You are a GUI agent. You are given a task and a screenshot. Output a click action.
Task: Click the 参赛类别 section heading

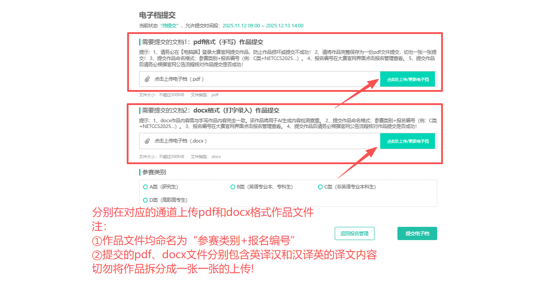[x=154, y=172]
